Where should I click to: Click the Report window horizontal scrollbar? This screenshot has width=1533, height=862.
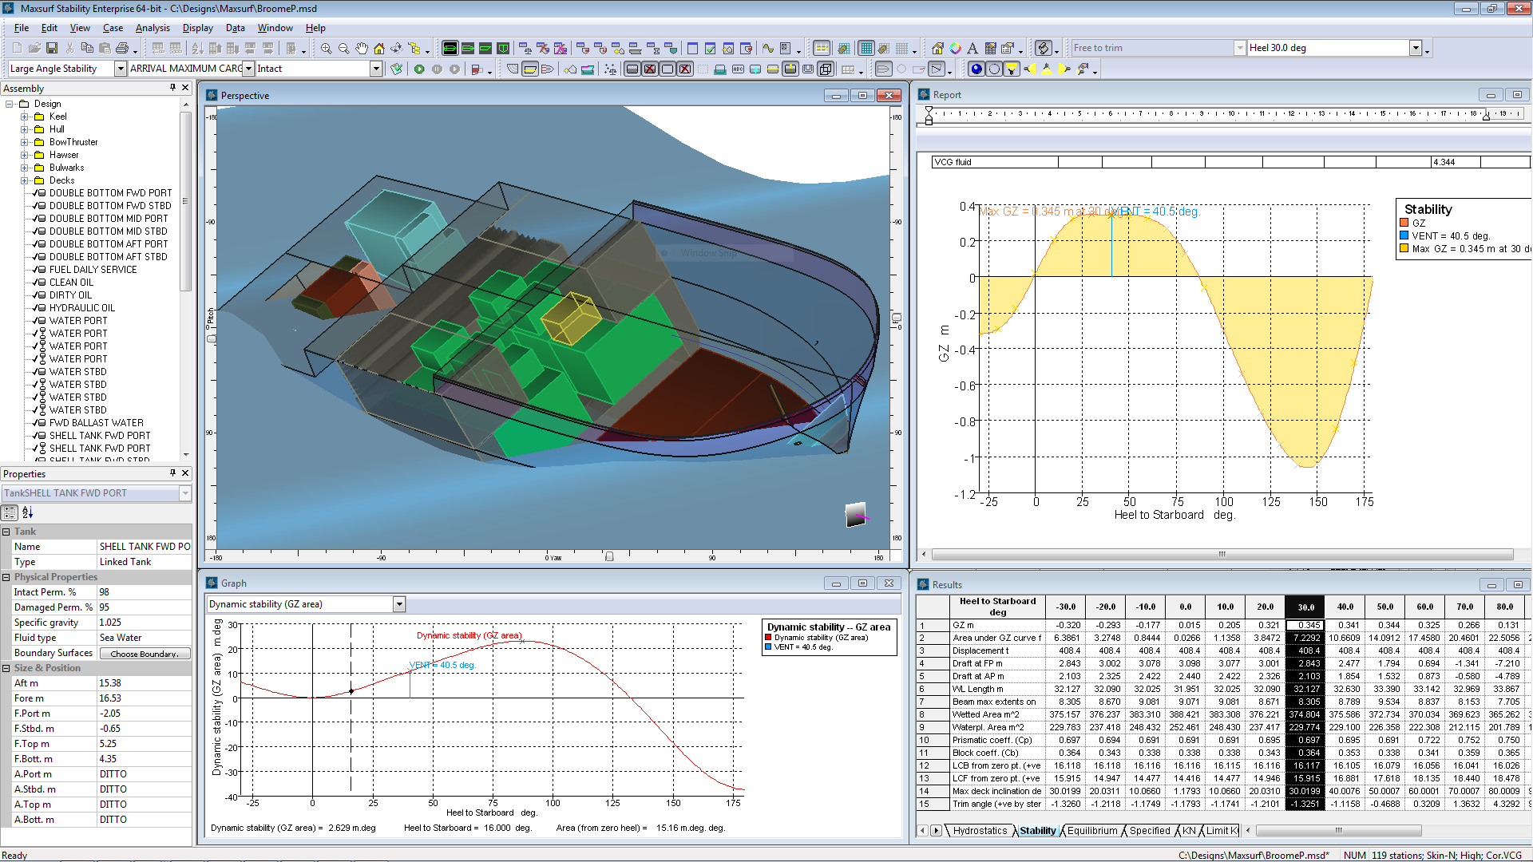tap(1222, 554)
